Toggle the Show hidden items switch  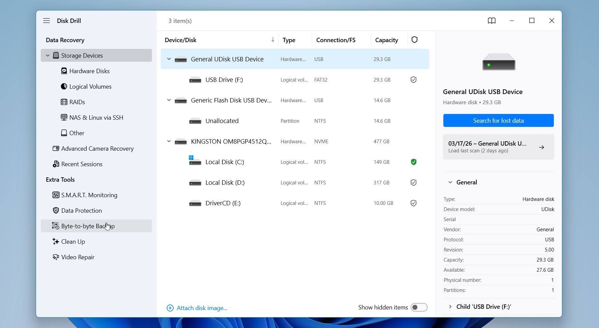419,307
